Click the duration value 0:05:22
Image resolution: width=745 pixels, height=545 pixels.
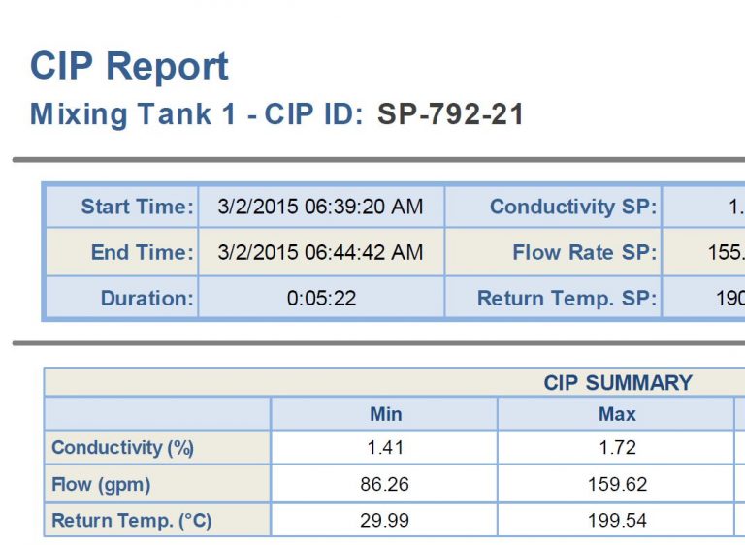coord(321,298)
